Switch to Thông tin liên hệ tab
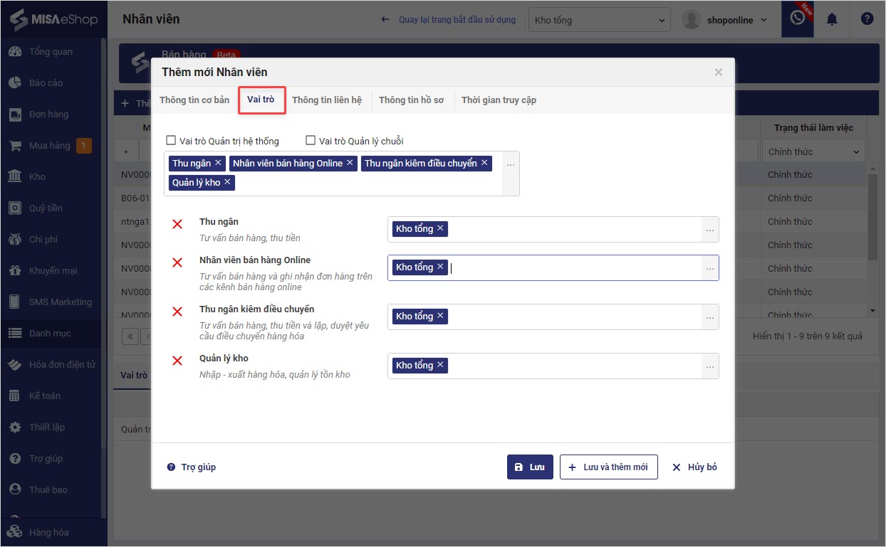 (x=327, y=100)
